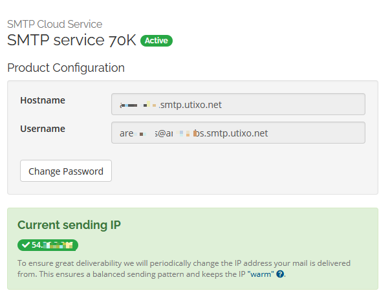
Task: Click the "Current sending IP" heading
Action: coord(69,225)
